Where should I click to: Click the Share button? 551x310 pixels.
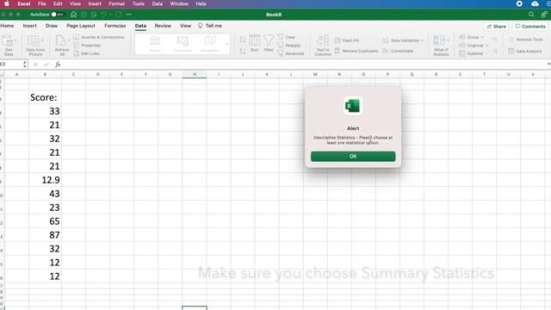(496, 27)
